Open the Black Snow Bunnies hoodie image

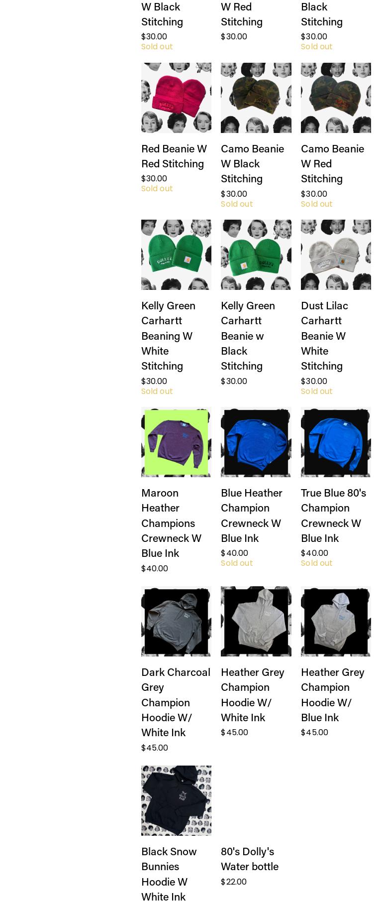(176, 800)
